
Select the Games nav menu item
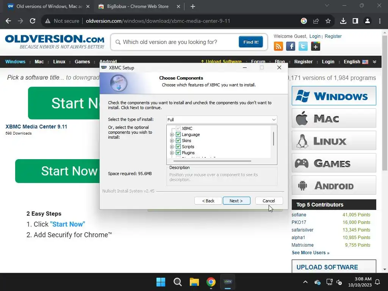coord(82,62)
